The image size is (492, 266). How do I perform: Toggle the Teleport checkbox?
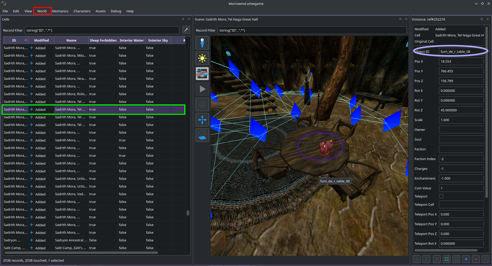(441, 196)
